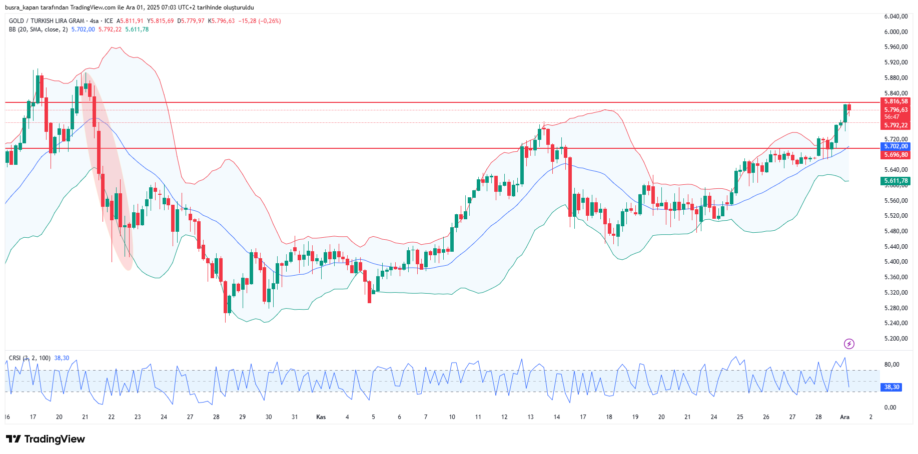The image size is (918, 454).
Task: Click the BB (20, SMA, close, 2) legend
Action: [38, 29]
